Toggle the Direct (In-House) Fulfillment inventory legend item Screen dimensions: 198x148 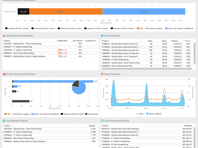pyautogui.click(x=179, y=28)
